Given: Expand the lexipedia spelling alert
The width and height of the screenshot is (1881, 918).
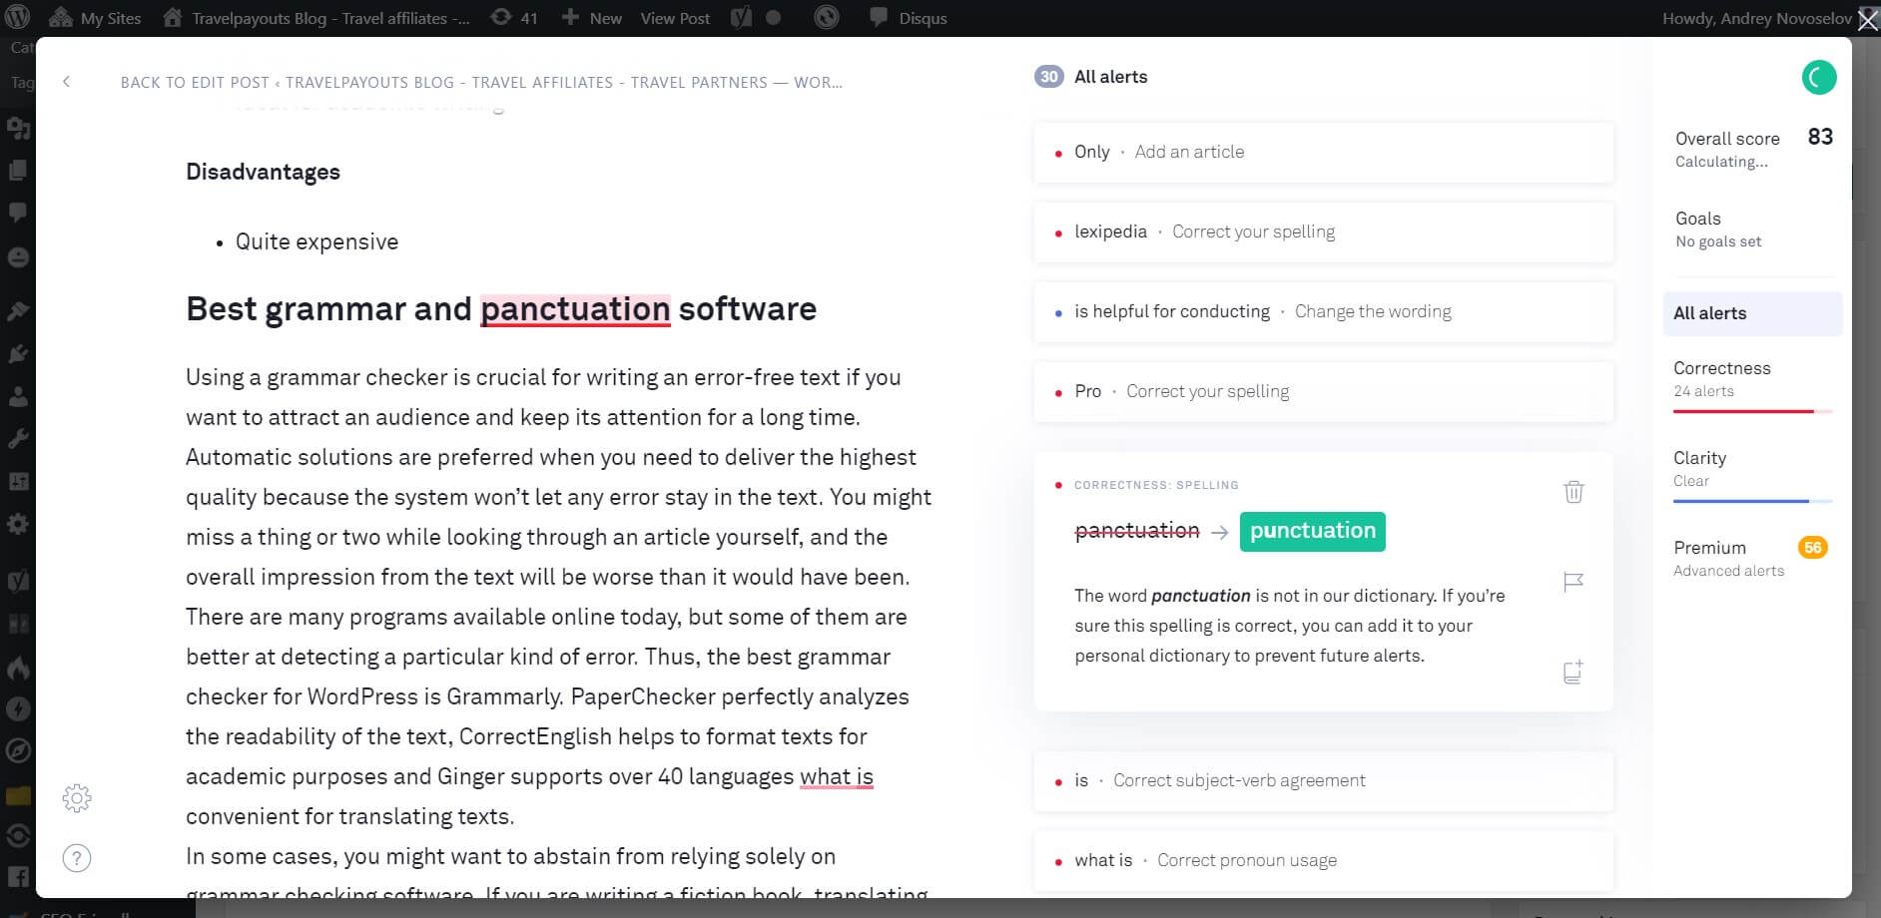Looking at the screenshot, I should click(x=1323, y=231).
